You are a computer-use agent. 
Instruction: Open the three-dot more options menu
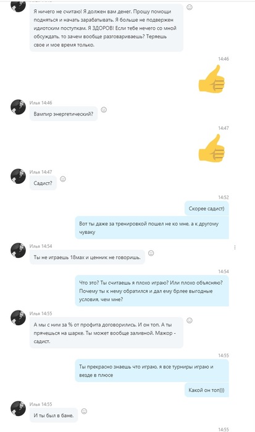tap(235, 247)
